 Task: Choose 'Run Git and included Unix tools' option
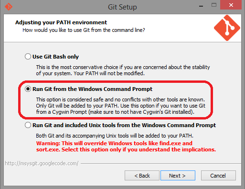pyautogui.click(x=28, y=125)
